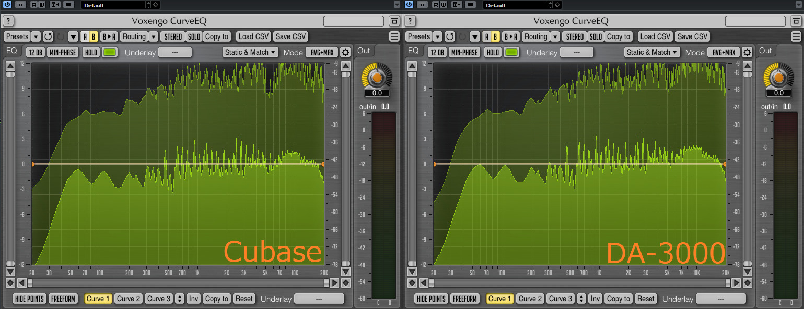
Task: Toggle green spectrum indicator in right EQ
Action: (511, 52)
